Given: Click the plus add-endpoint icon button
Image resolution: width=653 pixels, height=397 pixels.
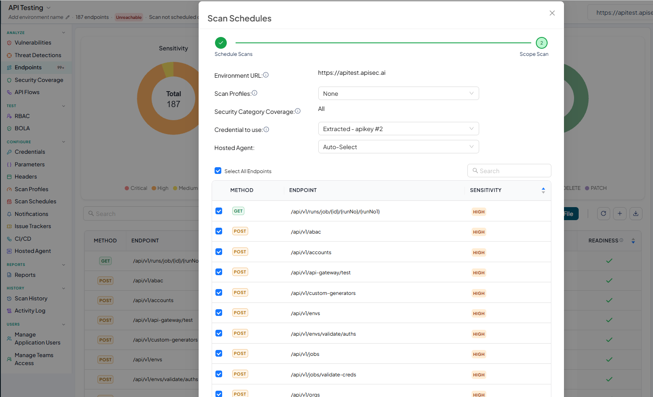Looking at the screenshot, I should click(x=620, y=213).
